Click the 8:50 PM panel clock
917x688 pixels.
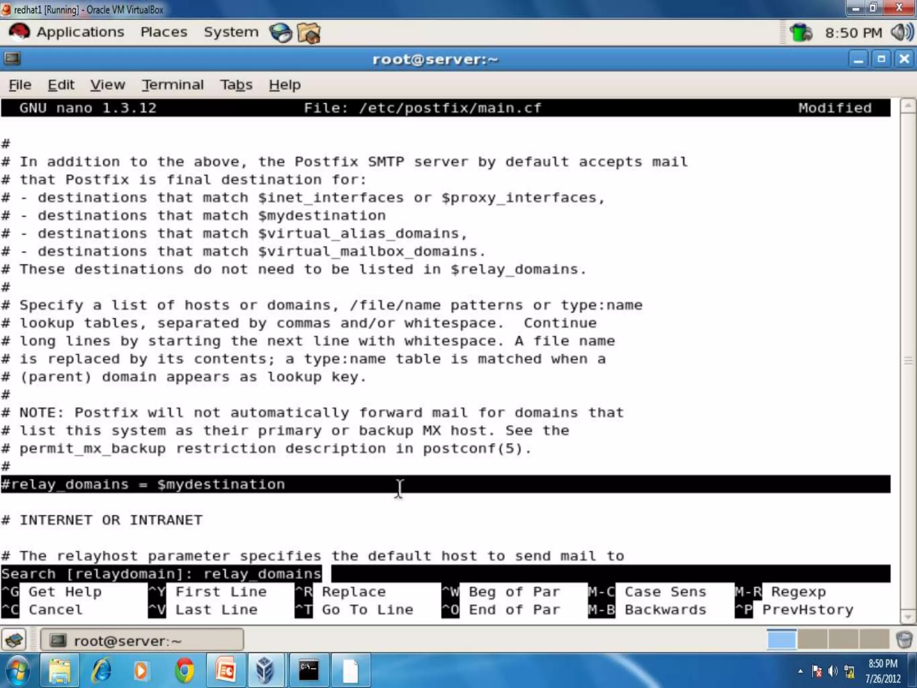click(853, 33)
